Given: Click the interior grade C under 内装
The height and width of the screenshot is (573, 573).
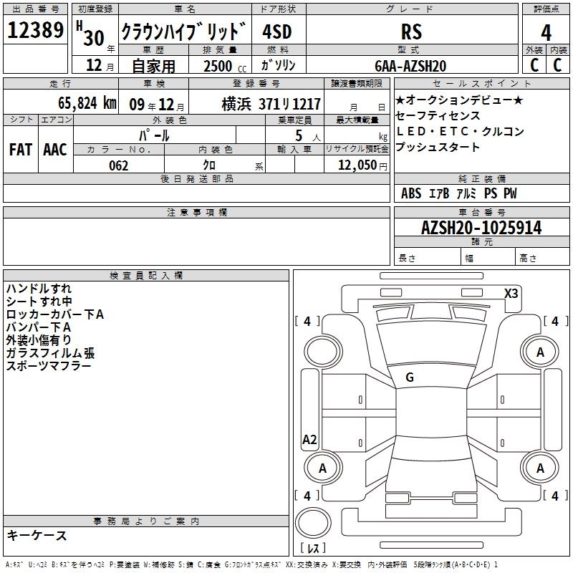Looking at the screenshot, I should 557,65.
